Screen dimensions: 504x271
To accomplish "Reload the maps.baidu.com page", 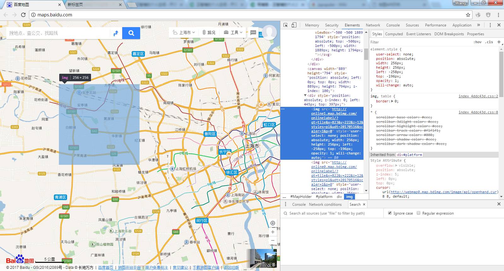I will click(23, 15).
